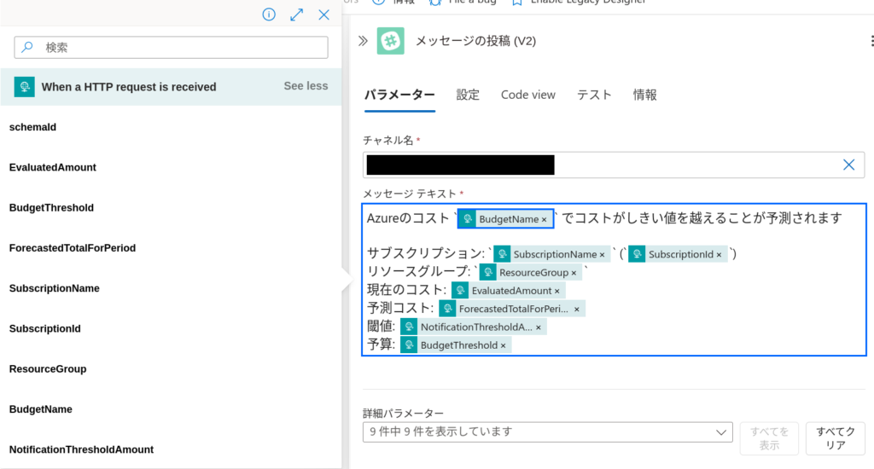Remove the SubscriptionId token from message
This screenshot has width=874, height=469.
(x=719, y=255)
